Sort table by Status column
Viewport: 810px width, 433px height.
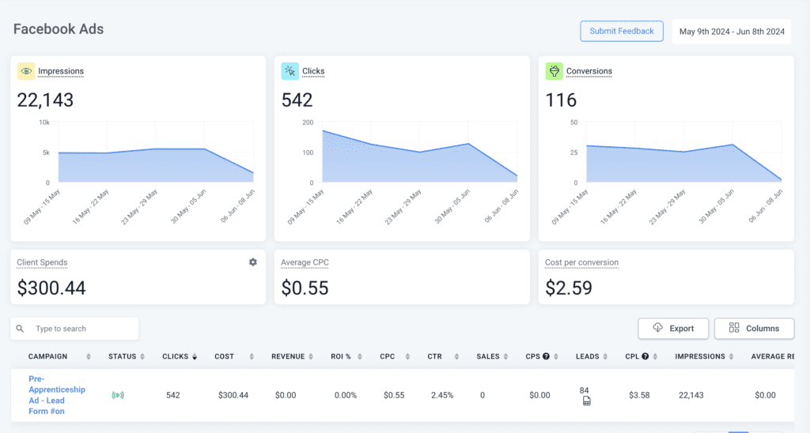click(x=142, y=356)
